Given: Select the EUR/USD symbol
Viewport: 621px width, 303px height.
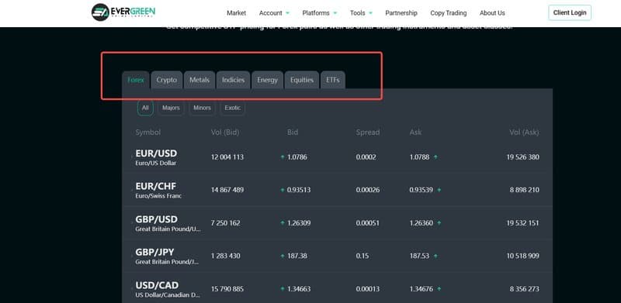Looking at the screenshot, I should coord(156,153).
